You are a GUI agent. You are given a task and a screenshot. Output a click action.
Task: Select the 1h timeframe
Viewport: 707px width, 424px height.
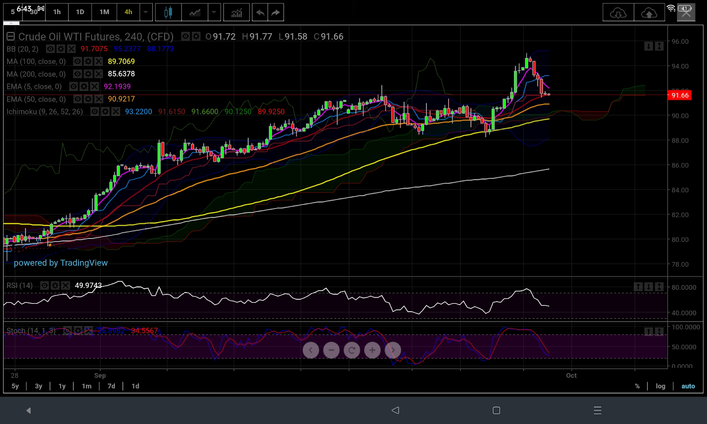[57, 12]
